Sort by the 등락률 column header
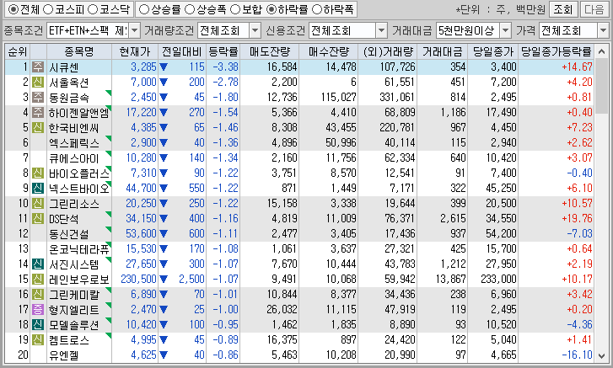The height and width of the screenshot is (368, 613). (223, 51)
